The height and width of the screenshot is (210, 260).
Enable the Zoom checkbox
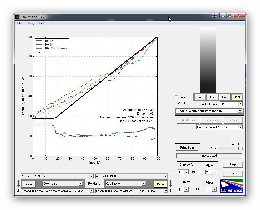pos(176,97)
